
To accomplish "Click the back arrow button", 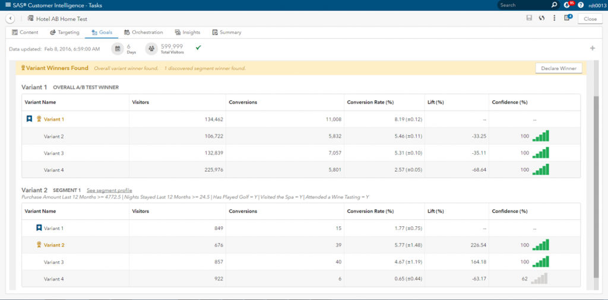I will [10, 18].
